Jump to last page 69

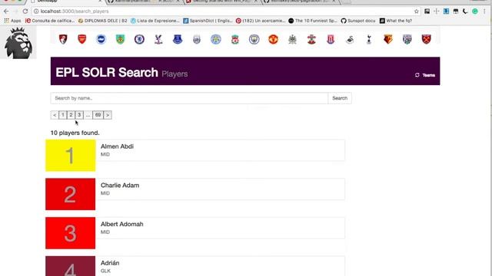pyautogui.click(x=98, y=115)
